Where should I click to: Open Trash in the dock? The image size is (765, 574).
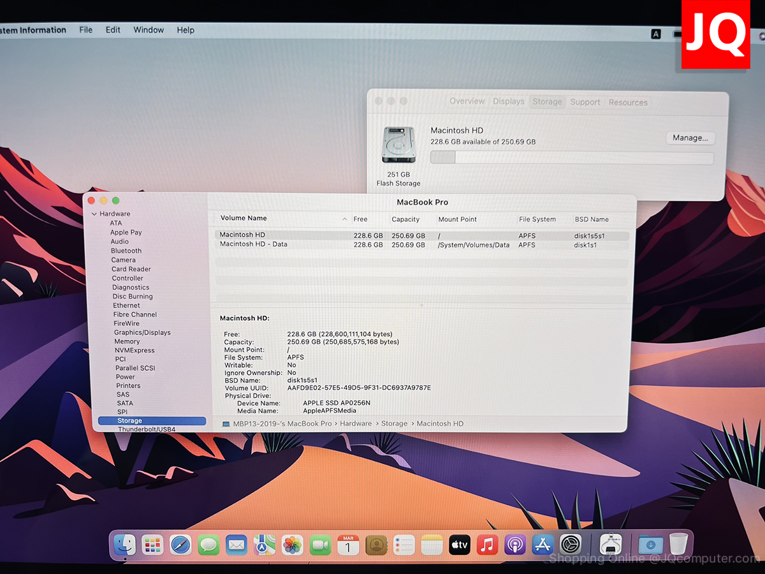pyautogui.click(x=678, y=544)
